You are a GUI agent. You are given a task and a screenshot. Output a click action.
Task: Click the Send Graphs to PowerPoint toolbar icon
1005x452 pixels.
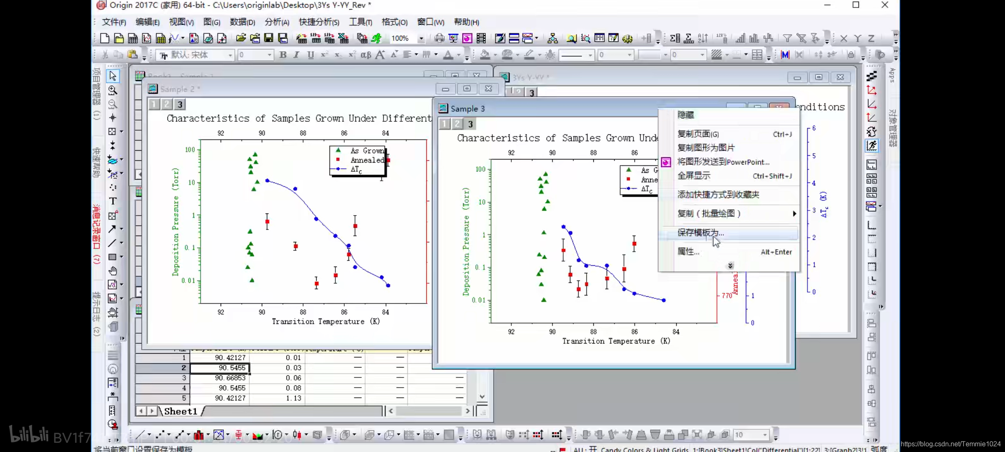pyautogui.click(x=467, y=39)
